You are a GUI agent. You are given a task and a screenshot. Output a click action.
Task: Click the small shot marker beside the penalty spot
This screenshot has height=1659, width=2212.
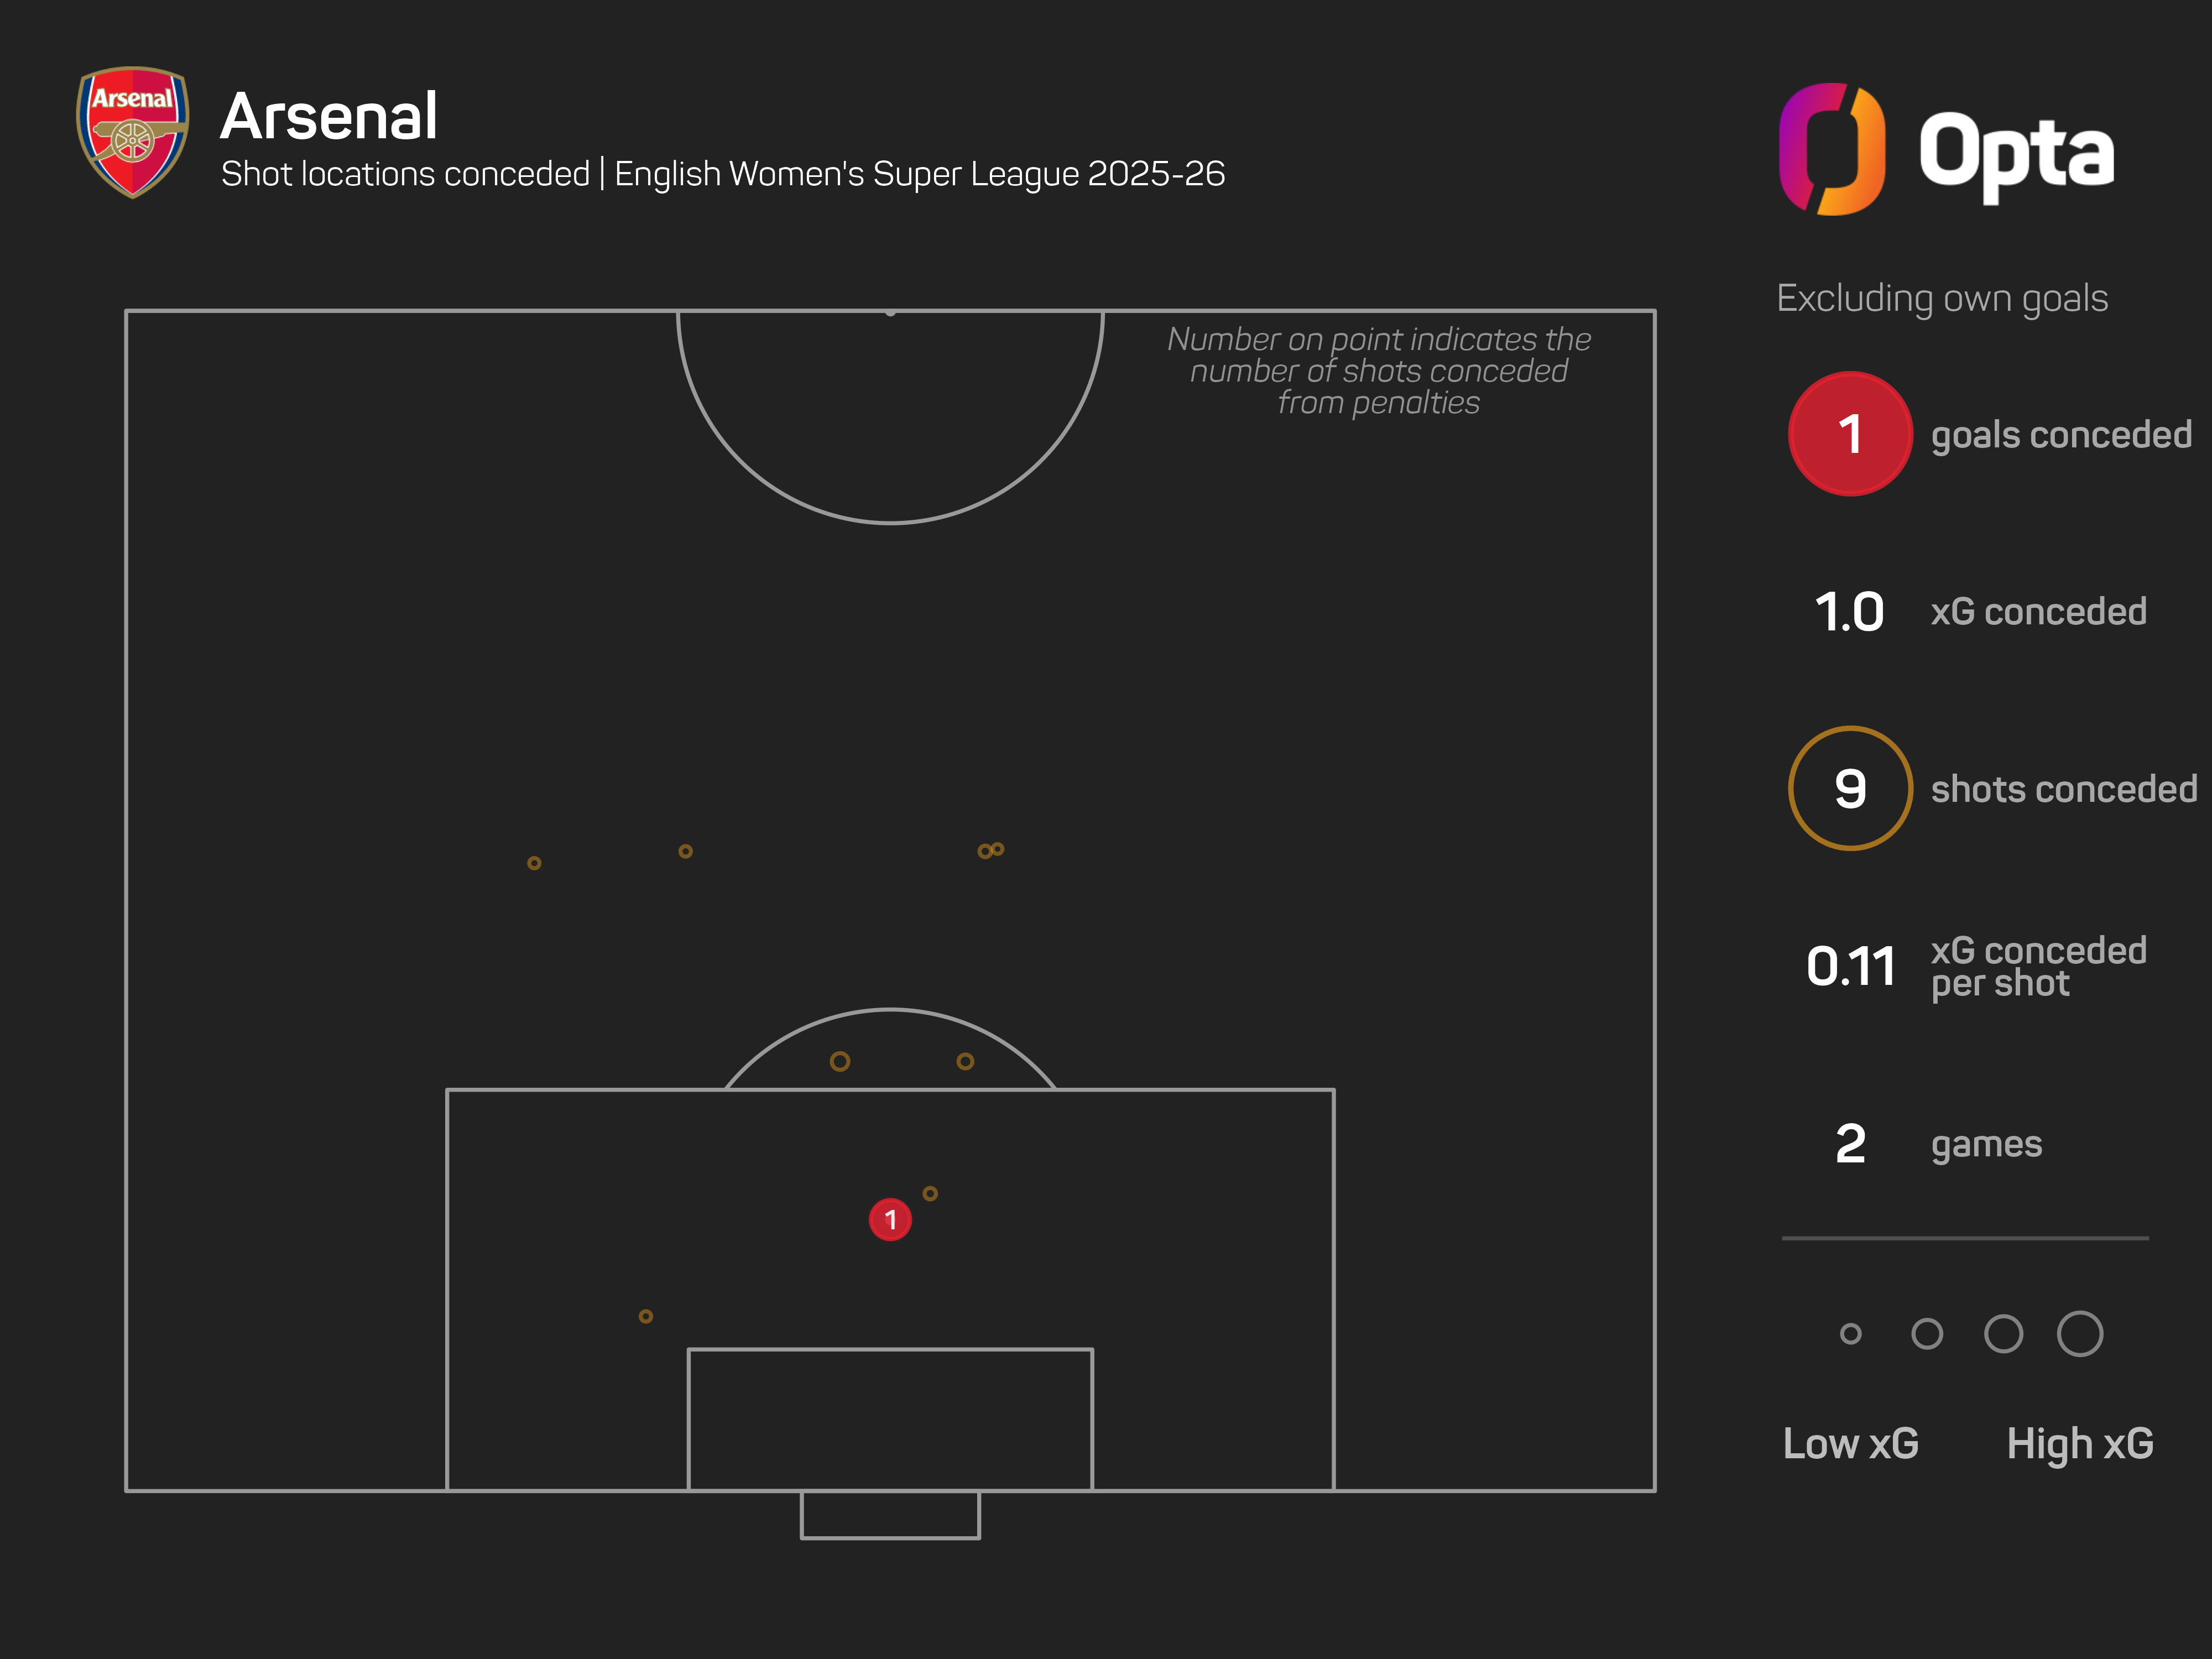(x=930, y=1193)
